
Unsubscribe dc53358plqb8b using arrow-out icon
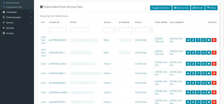coord(203,83)
